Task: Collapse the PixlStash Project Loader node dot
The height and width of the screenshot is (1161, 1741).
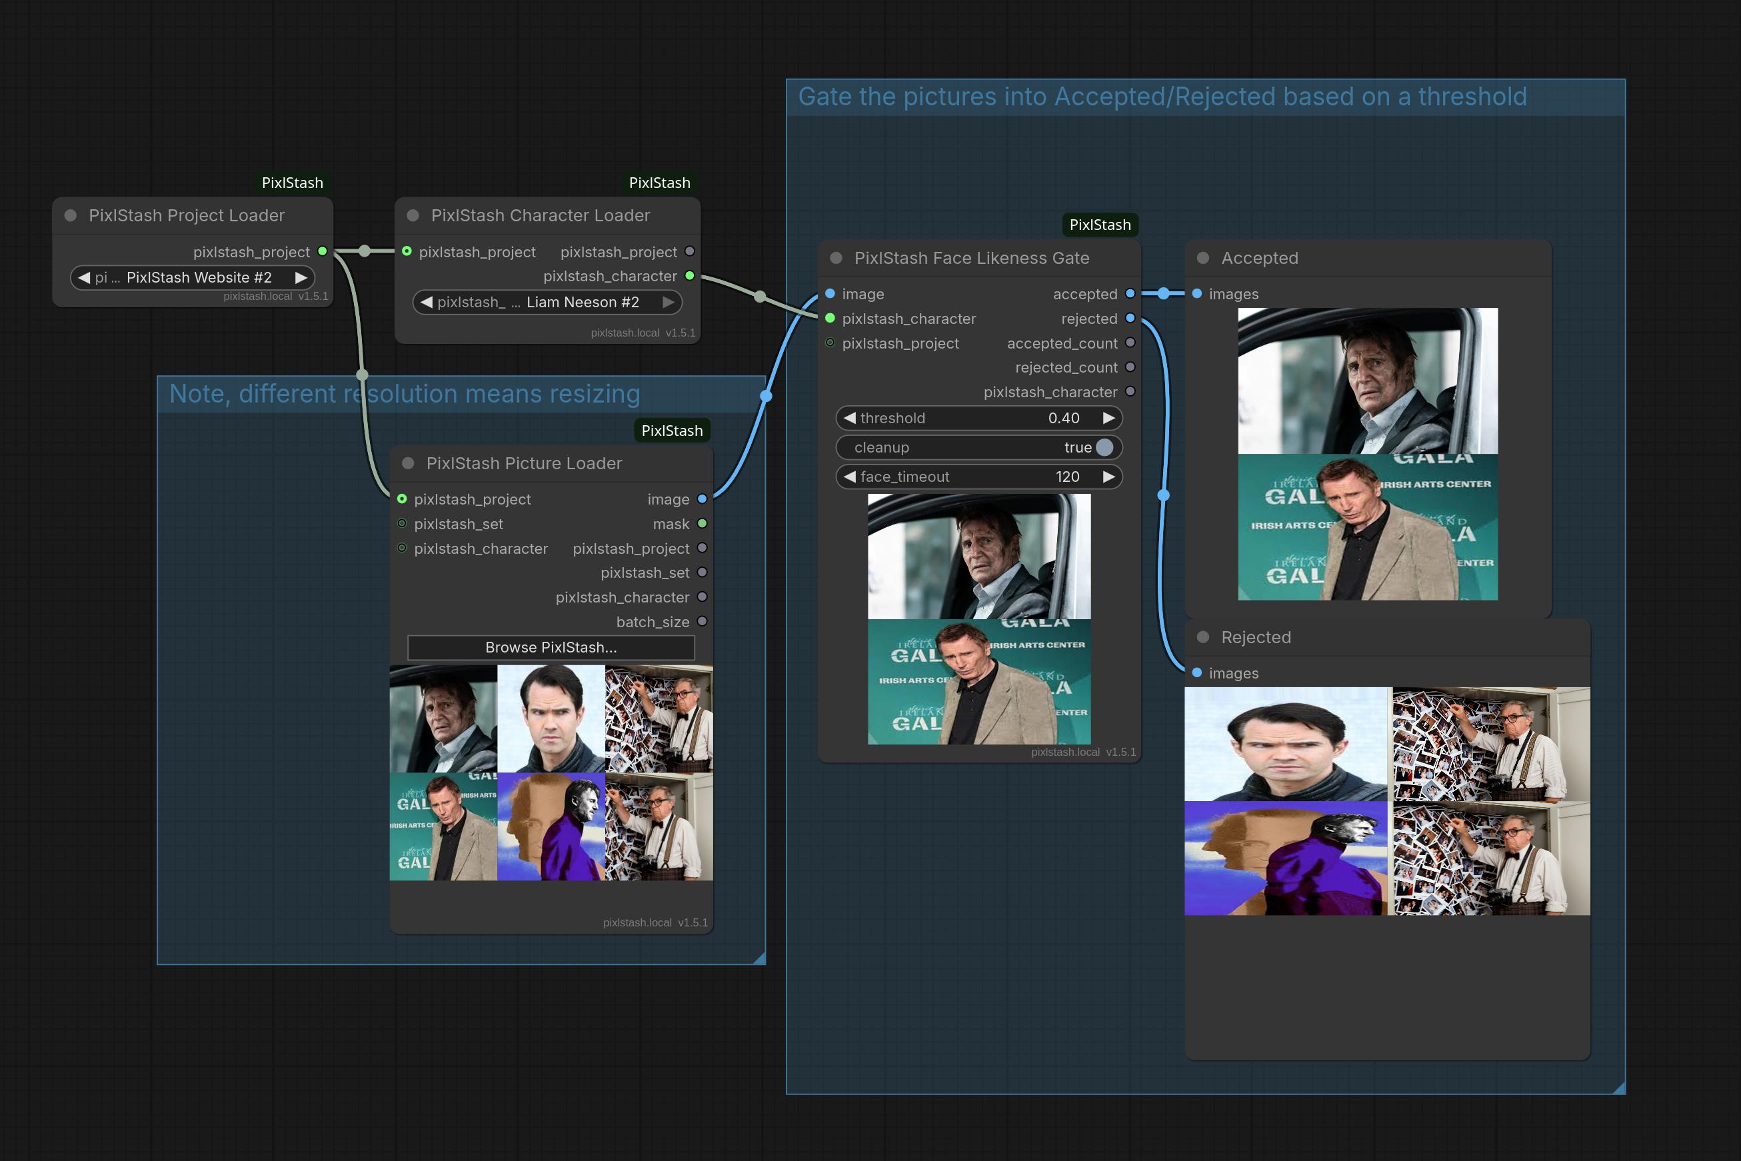Action: 71,215
